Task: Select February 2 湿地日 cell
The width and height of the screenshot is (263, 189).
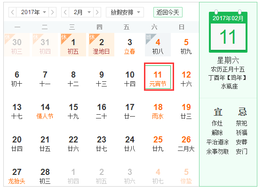Action: (x=101, y=45)
